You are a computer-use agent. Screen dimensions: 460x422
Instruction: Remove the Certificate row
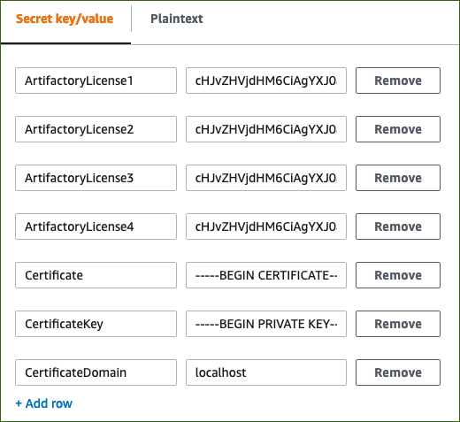pos(398,275)
